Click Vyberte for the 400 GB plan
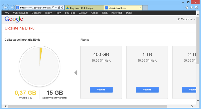The image size is (201, 109). pos(101,90)
